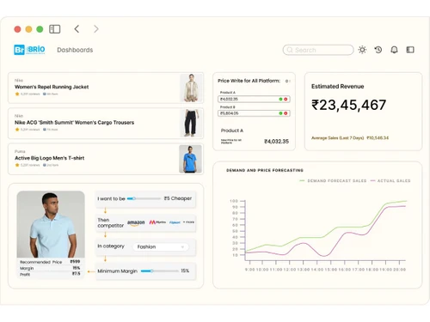Click the star rating on Puma T-shirt
Viewport: 430px width, 322px height.
tap(17, 165)
